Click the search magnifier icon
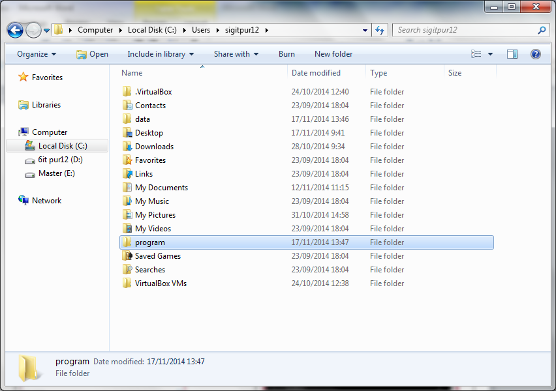 [542, 30]
